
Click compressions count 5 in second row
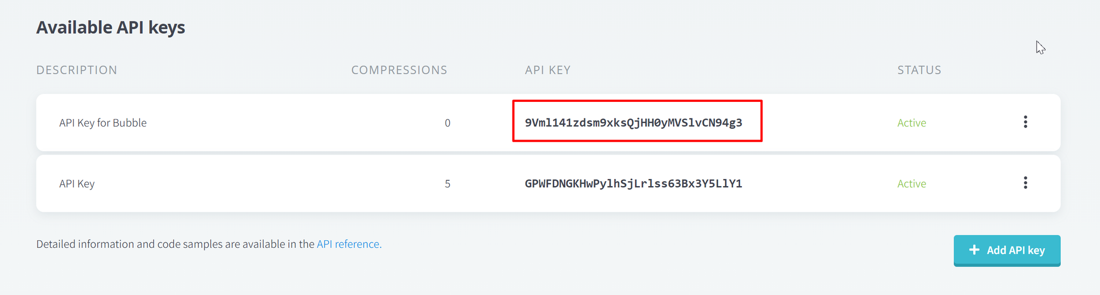point(447,183)
